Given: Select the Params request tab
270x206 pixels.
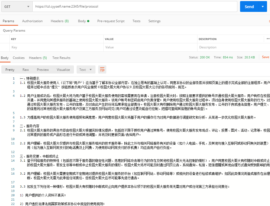Looking at the screenshot, I should [8, 21].
